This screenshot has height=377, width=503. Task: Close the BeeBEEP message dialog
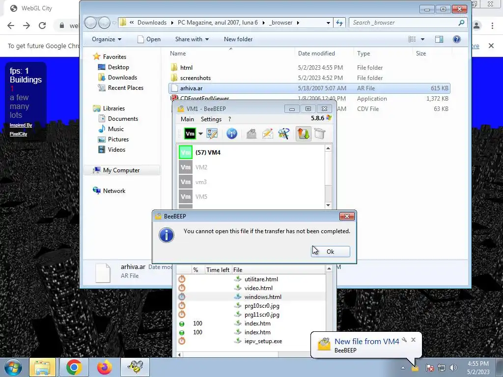347,216
